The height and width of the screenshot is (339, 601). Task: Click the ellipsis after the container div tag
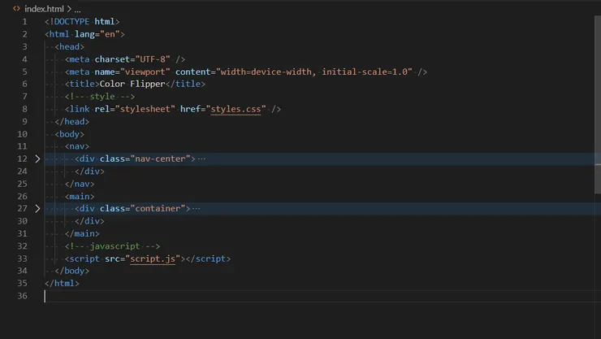tap(196, 209)
